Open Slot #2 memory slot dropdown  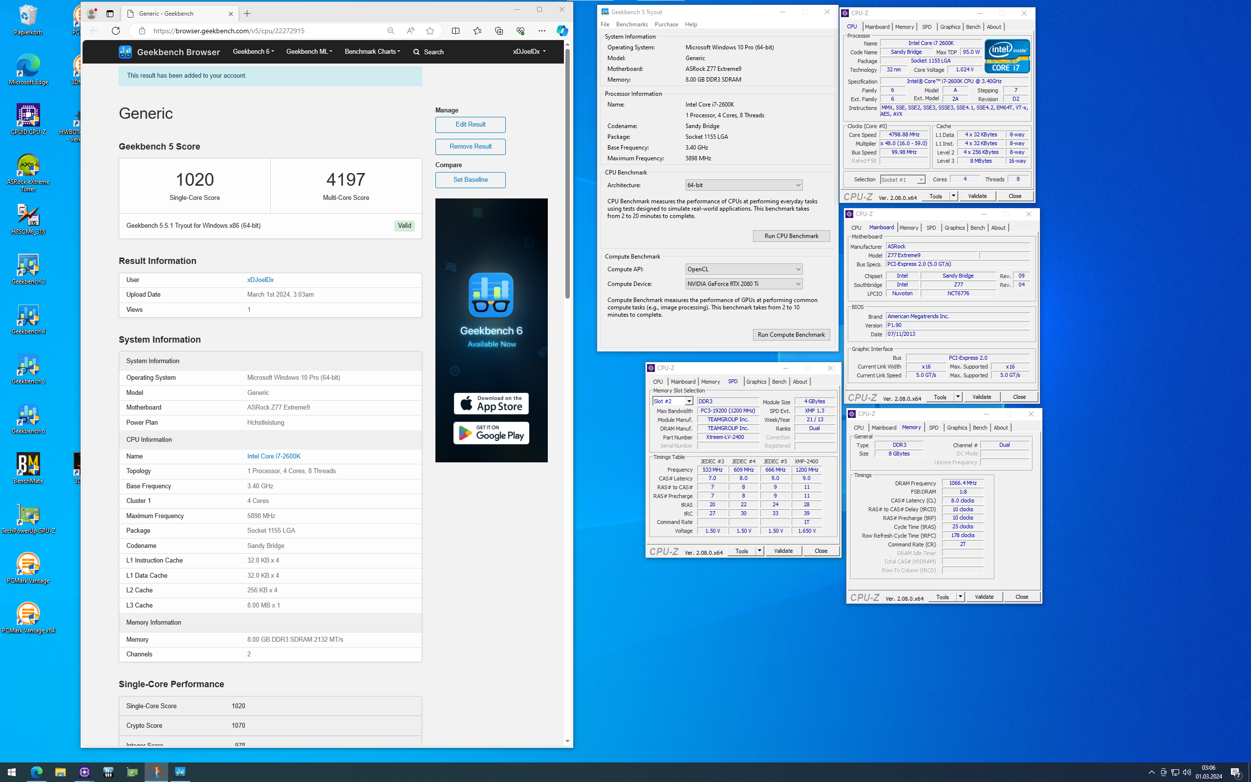coord(672,401)
